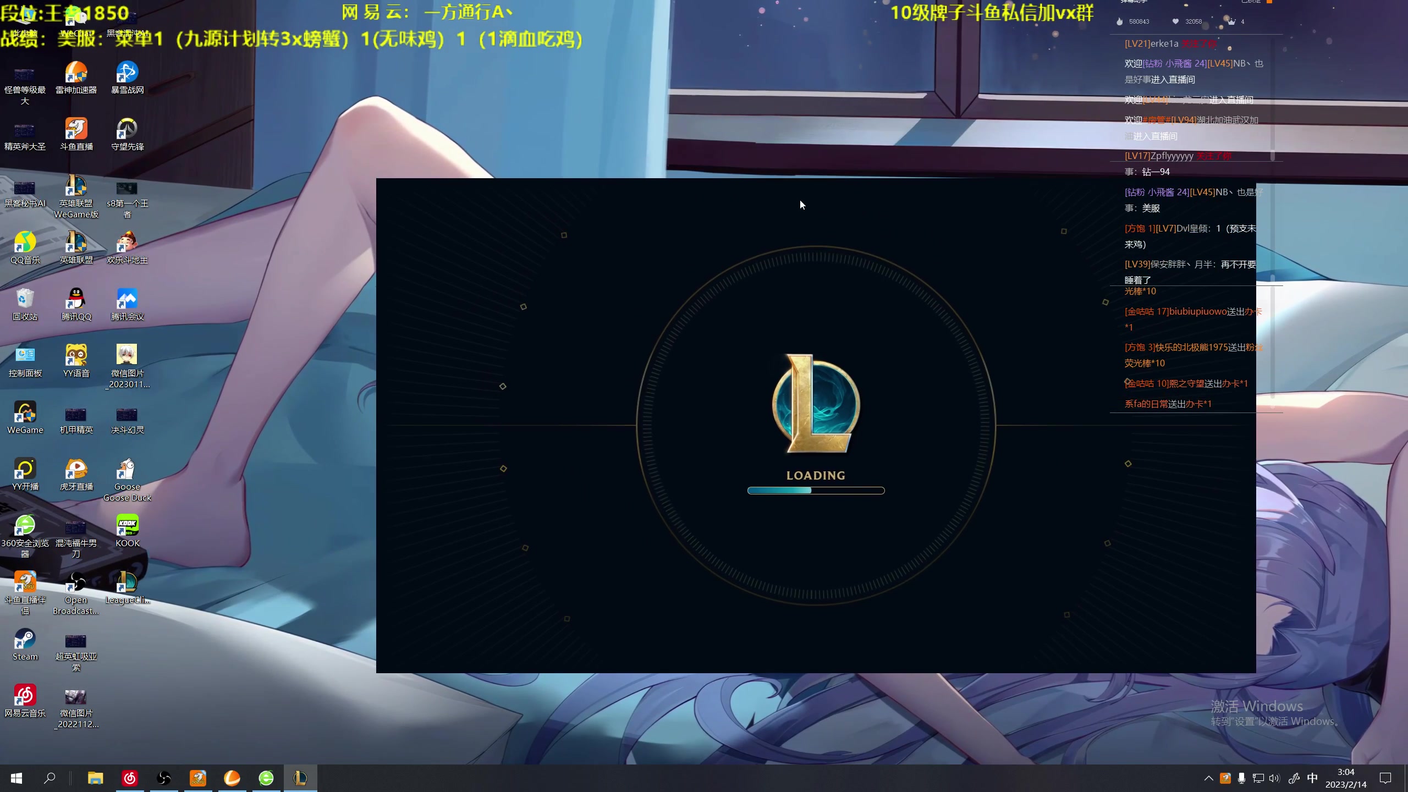Screen dimensions: 1408x792
Task: Open the Windows Start menu
Action: pos(16,778)
